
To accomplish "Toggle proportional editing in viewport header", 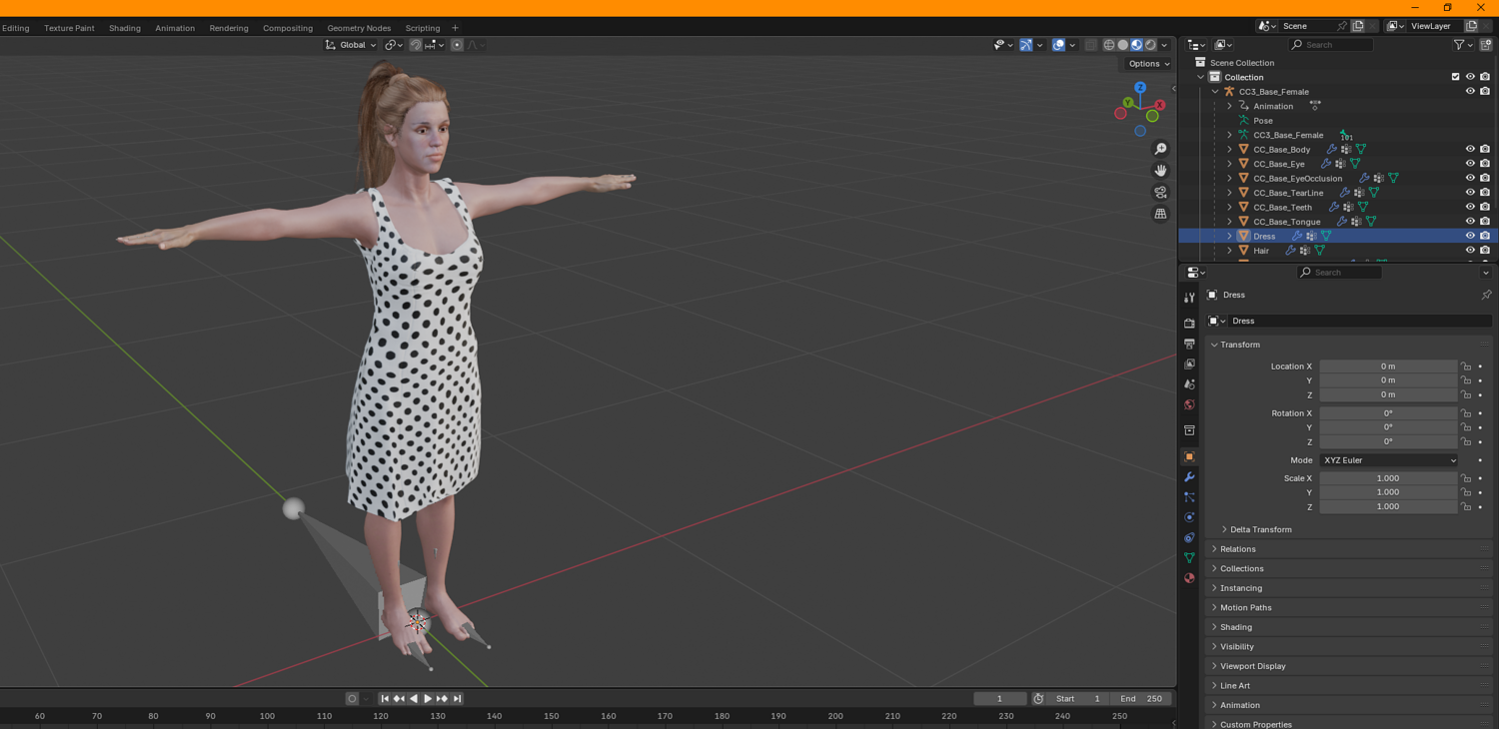I will tap(457, 45).
